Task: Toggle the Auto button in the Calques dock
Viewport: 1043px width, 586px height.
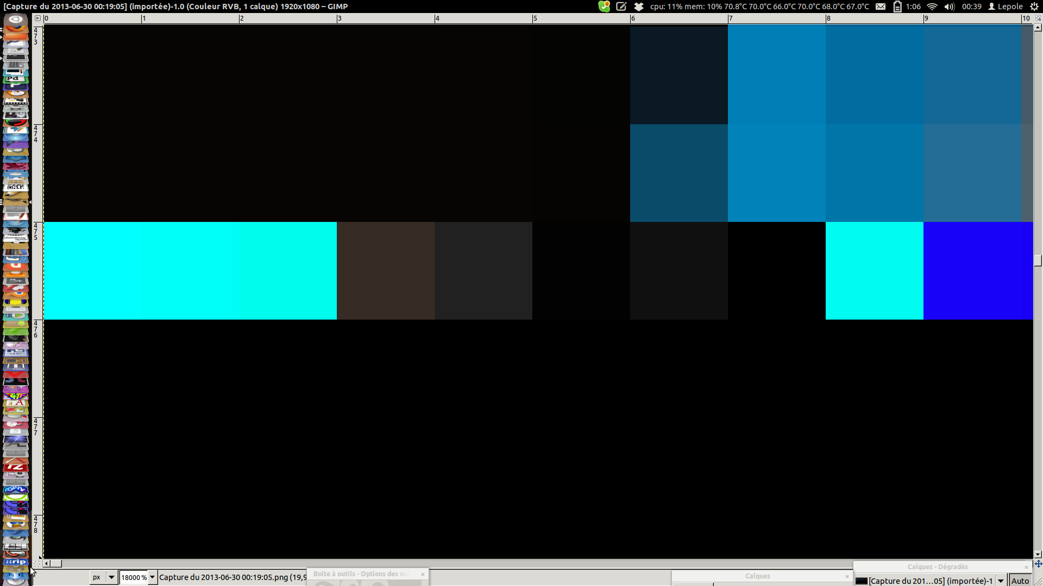Action: [x=1020, y=581]
